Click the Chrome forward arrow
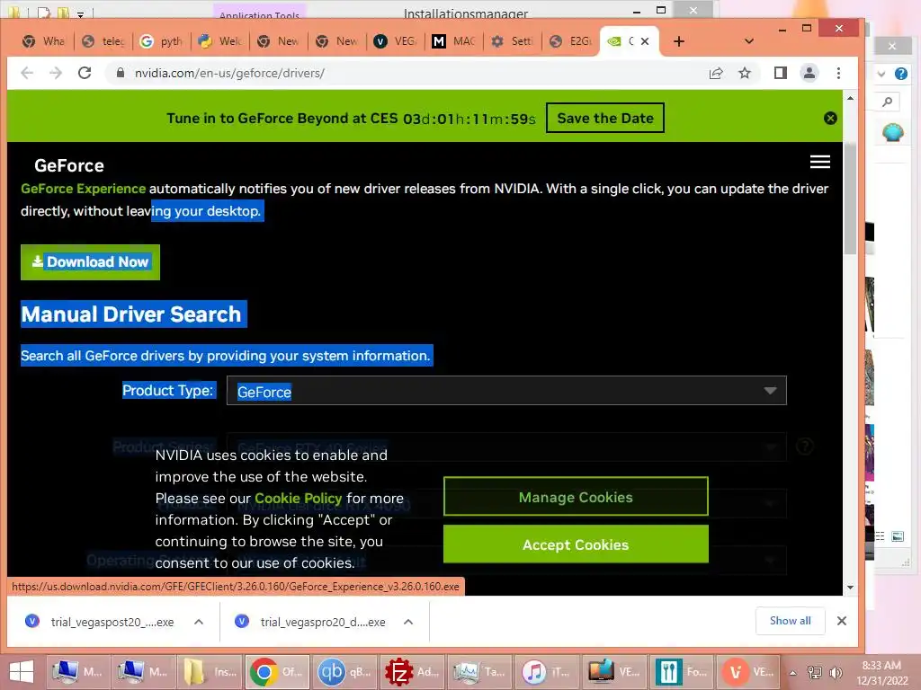 pyautogui.click(x=56, y=73)
